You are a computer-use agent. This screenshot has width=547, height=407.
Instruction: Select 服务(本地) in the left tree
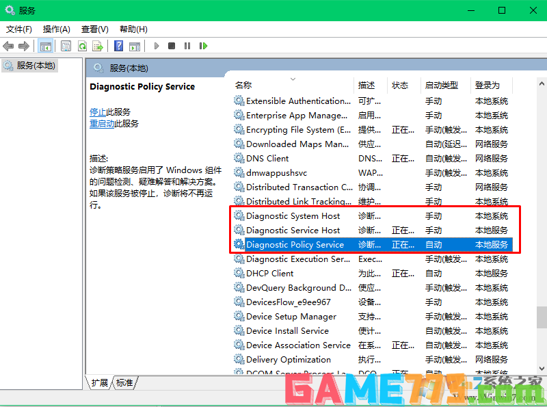(x=29, y=66)
